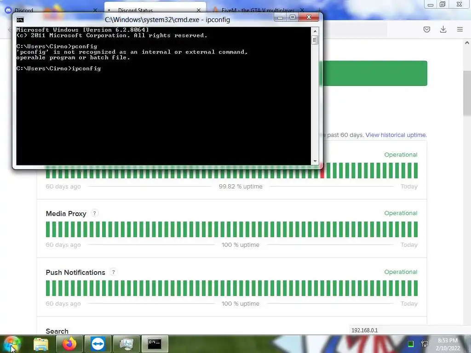This screenshot has width=471, height=353.
Task: Close the Discord browser tab
Action: (95, 10)
